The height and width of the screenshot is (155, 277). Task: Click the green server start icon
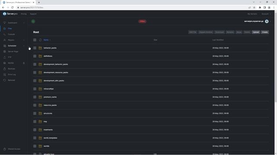click(33, 22)
